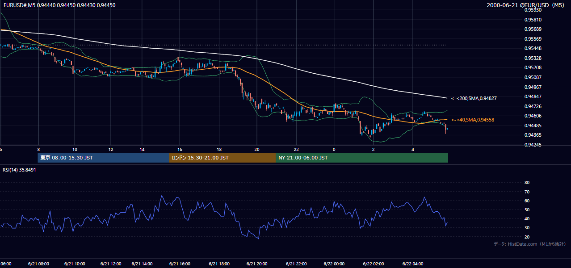Click RSI scale value 60

tap(527, 201)
